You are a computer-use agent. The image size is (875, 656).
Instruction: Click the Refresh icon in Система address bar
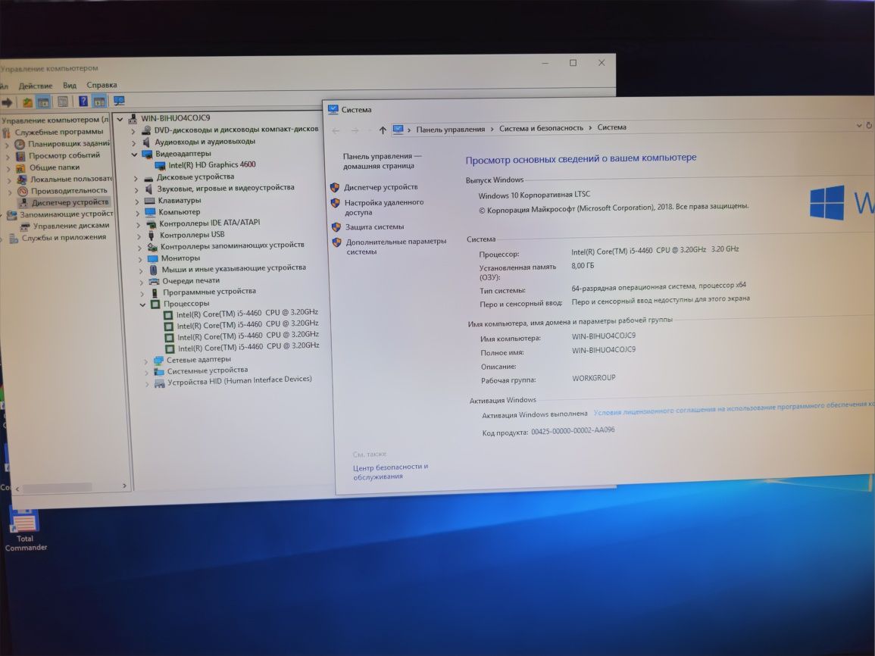869,126
